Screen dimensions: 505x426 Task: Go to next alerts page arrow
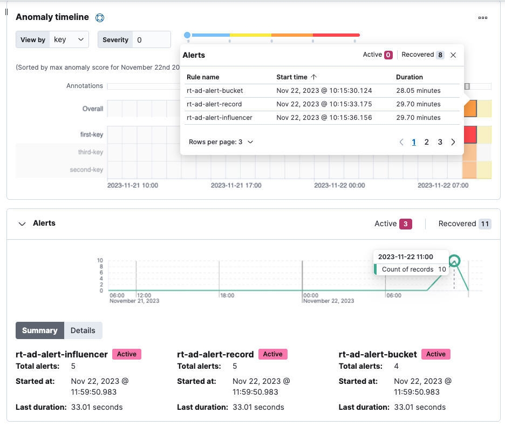(x=453, y=142)
